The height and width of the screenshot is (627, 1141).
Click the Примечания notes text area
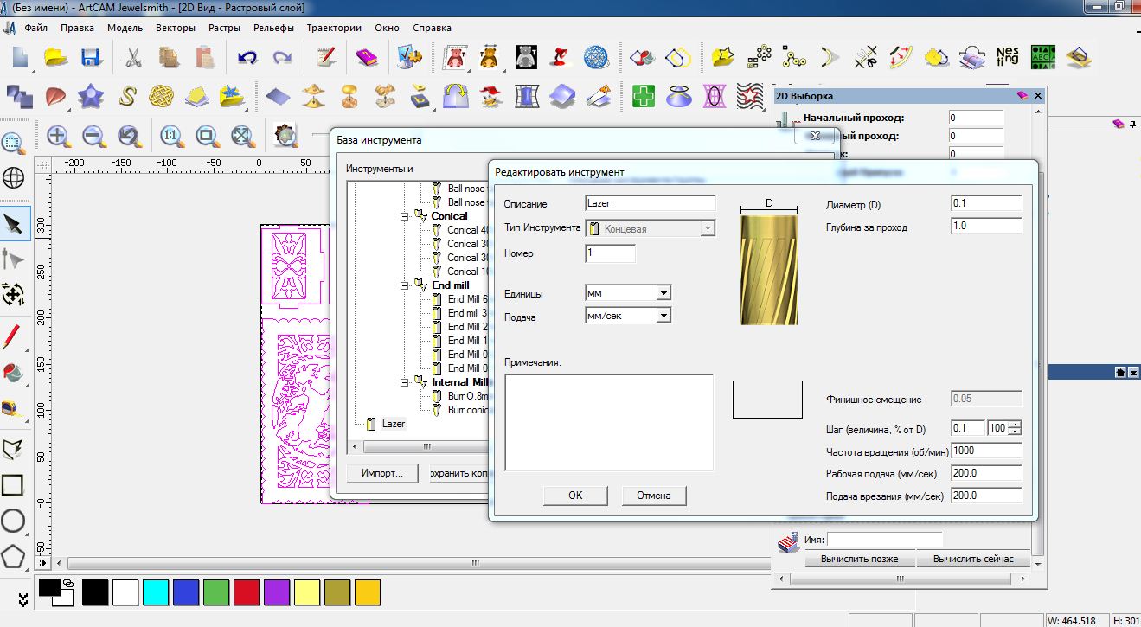(x=609, y=422)
